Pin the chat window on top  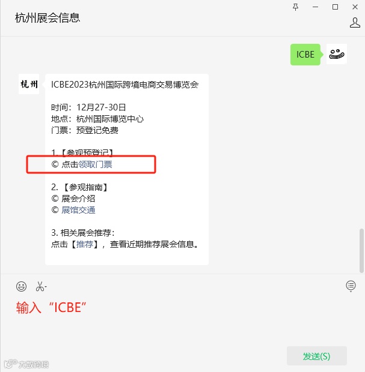coord(296,7)
